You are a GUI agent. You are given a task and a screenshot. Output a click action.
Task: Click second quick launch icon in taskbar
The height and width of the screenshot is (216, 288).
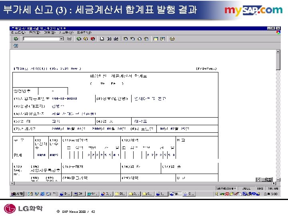click(36, 194)
